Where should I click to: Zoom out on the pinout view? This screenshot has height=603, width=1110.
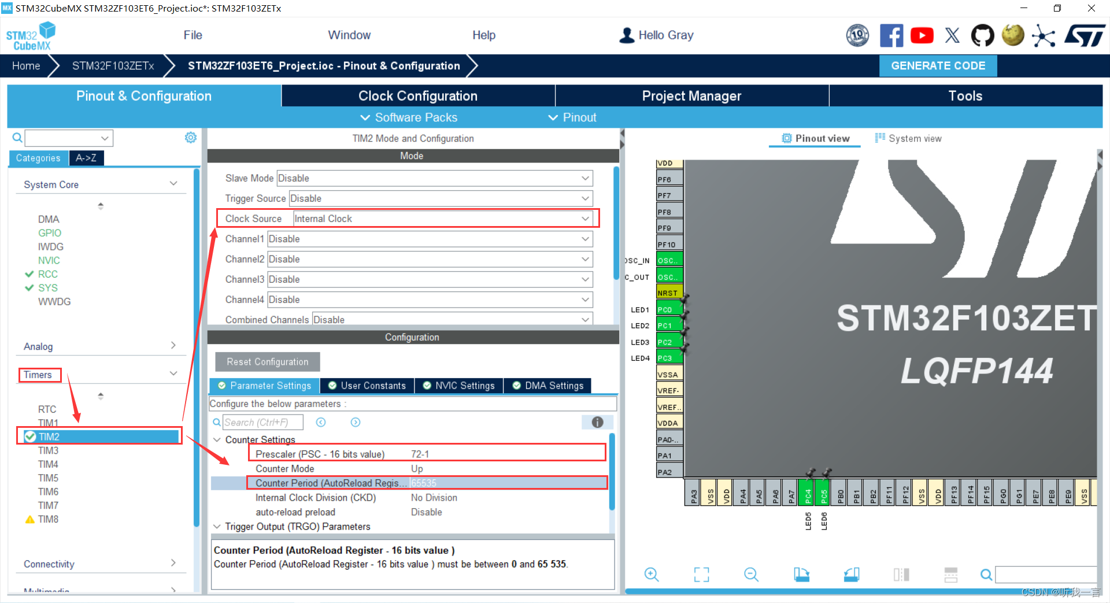(x=751, y=574)
